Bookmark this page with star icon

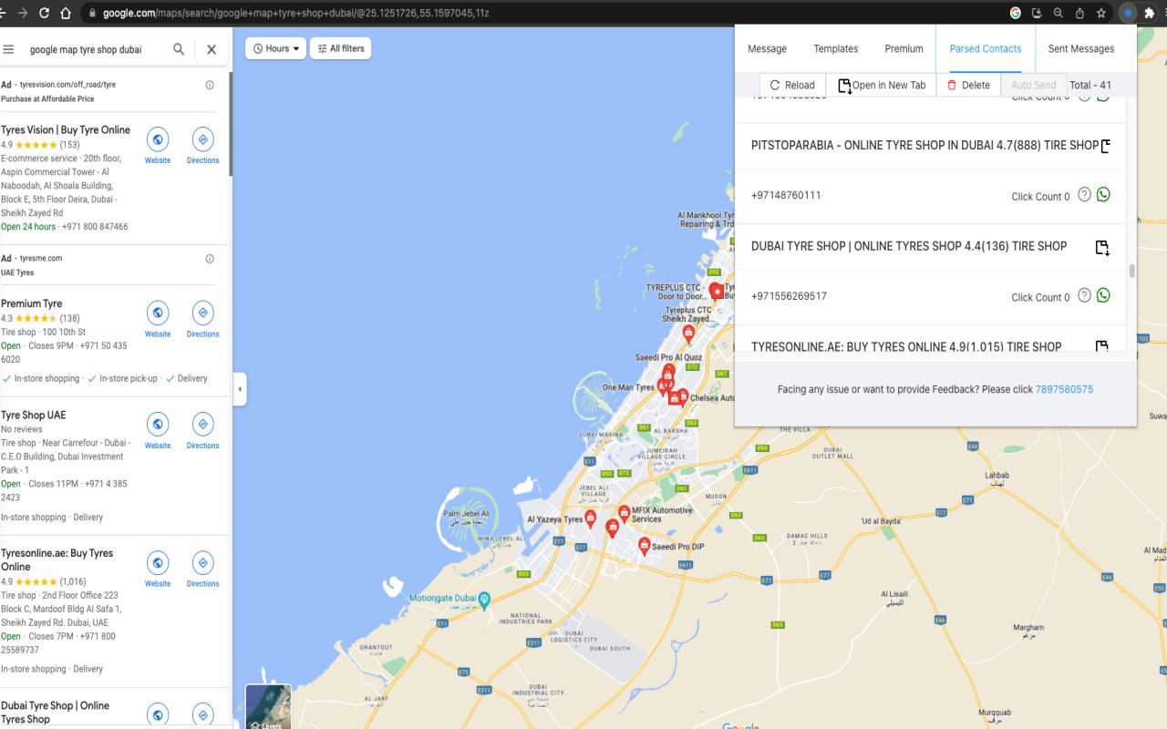point(1101,14)
